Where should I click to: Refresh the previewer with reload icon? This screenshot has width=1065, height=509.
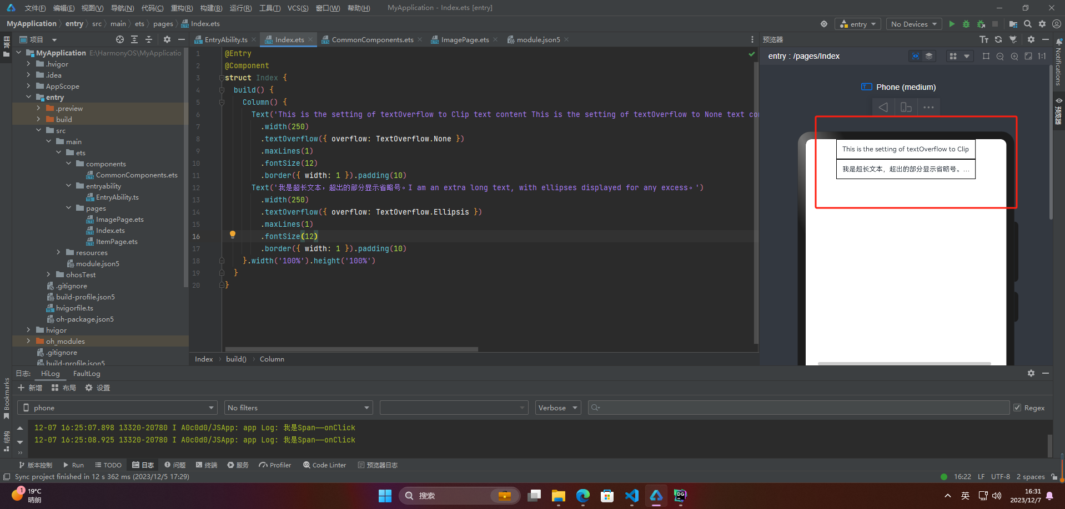click(x=998, y=39)
